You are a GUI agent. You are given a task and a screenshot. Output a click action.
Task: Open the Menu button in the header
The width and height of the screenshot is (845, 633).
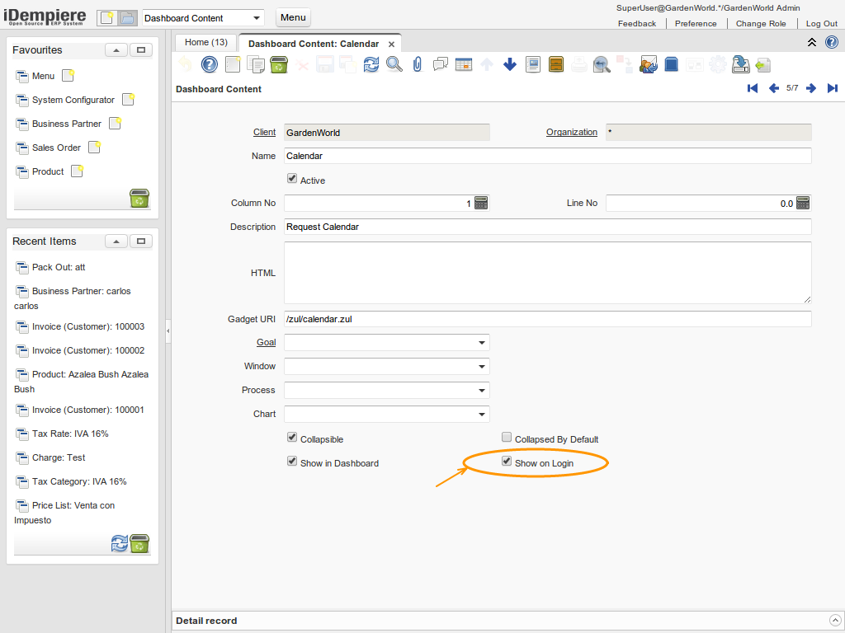click(294, 17)
